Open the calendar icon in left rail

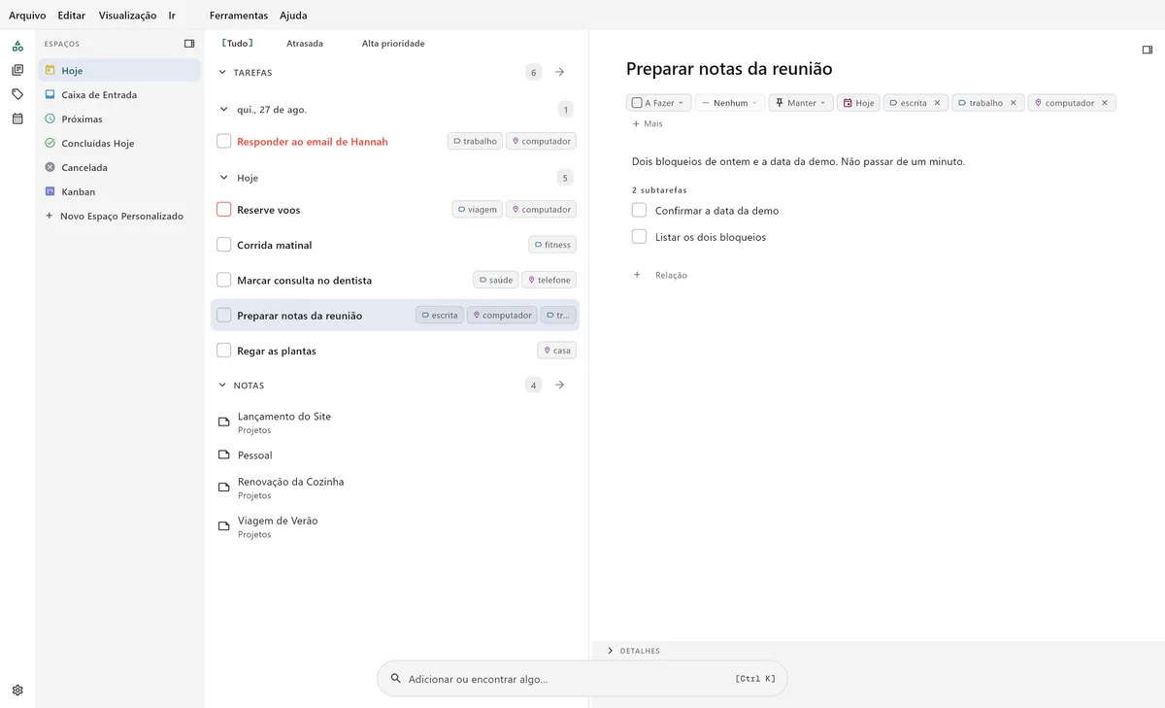click(x=17, y=118)
